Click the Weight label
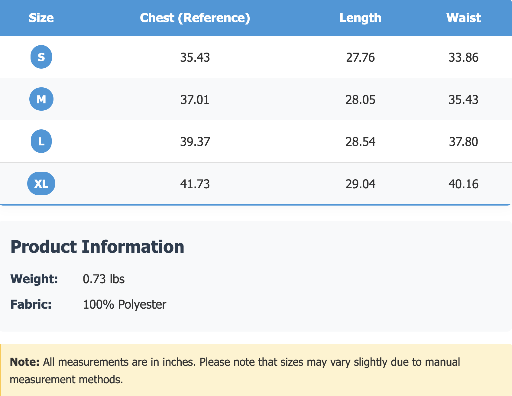This screenshot has height=396, width=512. click(34, 279)
